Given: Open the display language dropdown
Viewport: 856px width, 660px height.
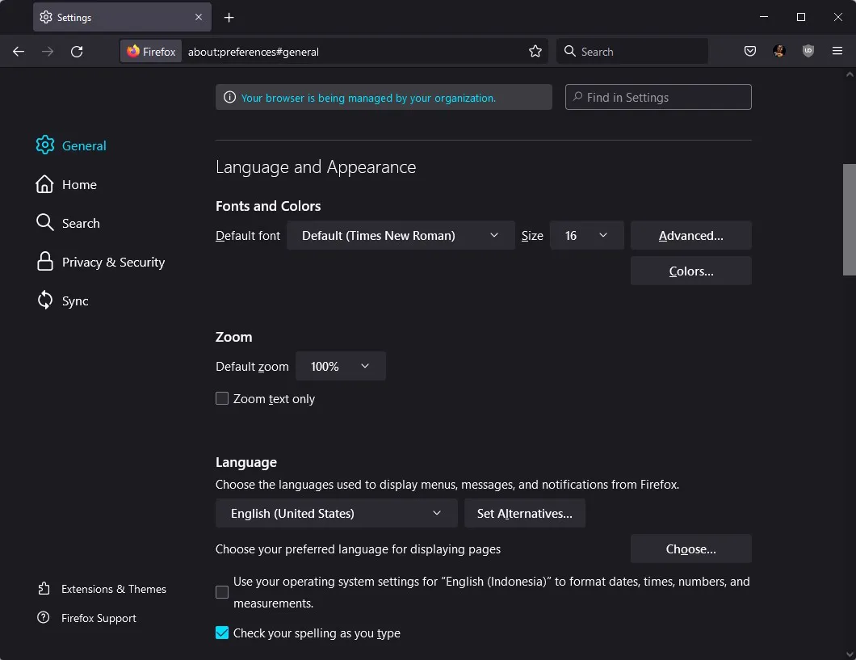Looking at the screenshot, I should pos(336,513).
